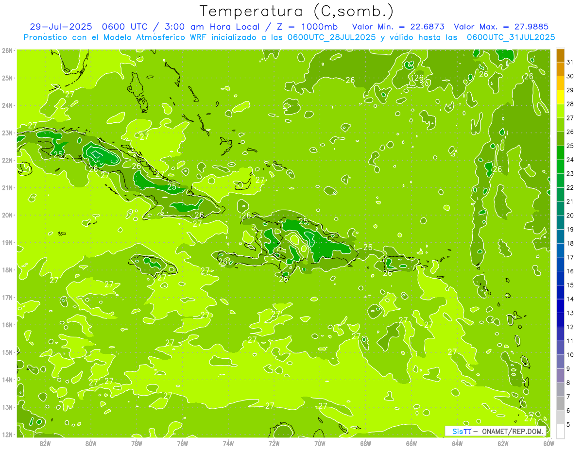
Task: Click the amber swatch between 29 and 30
Action: pyautogui.click(x=560, y=83)
